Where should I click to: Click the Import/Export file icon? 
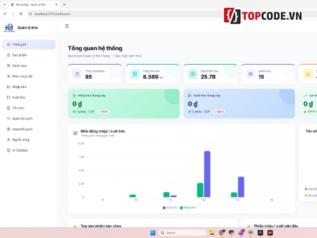(8, 129)
